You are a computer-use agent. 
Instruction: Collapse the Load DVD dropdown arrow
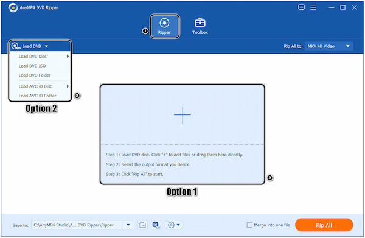click(x=47, y=46)
